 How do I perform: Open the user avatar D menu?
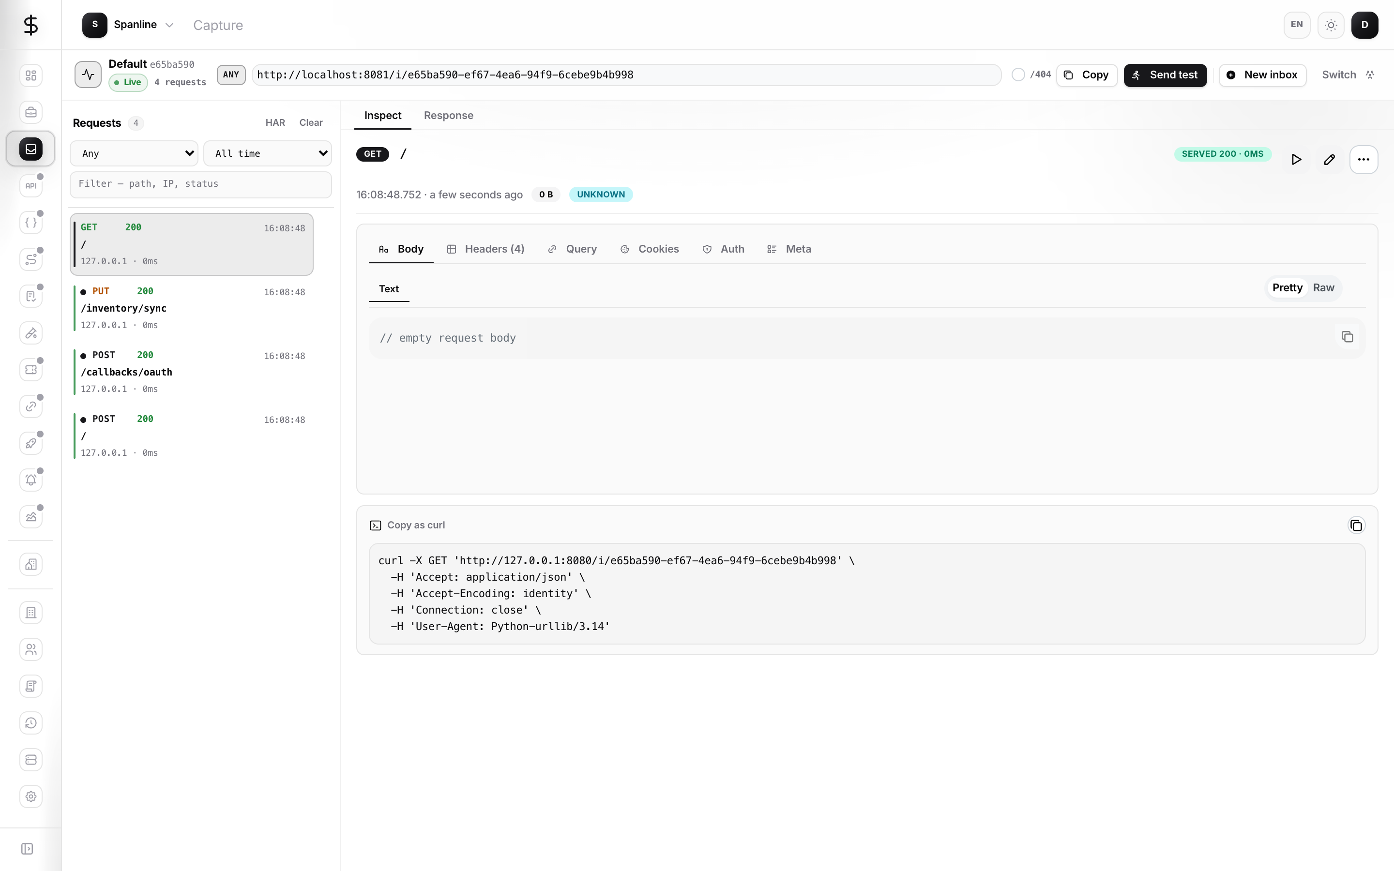pos(1364,25)
